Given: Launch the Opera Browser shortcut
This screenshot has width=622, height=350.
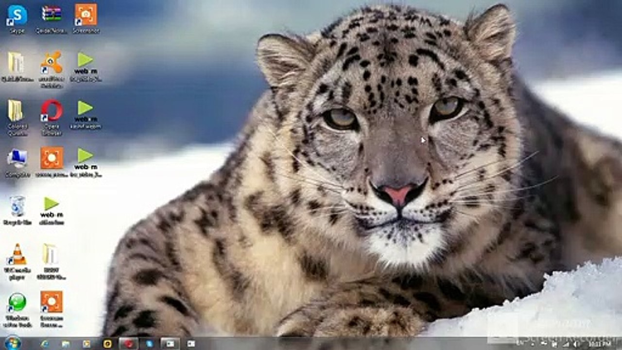Looking at the screenshot, I should (52, 117).
